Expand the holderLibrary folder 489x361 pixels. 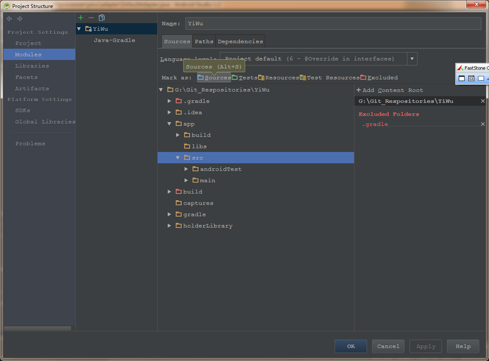point(170,226)
